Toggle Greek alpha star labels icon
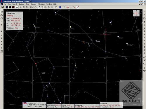The width and height of the screenshot is (146, 109). pyautogui.click(x=144, y=15)
